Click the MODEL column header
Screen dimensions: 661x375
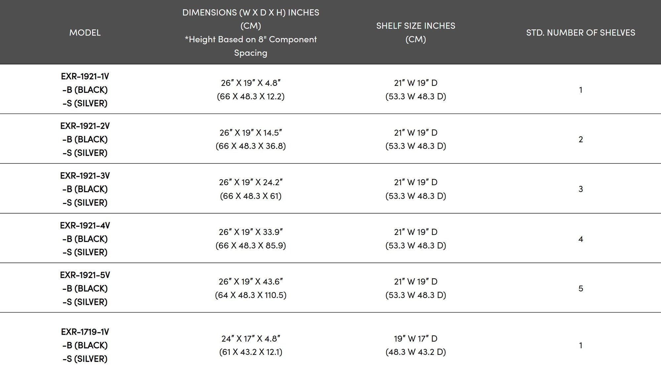[x=85, y=32]
